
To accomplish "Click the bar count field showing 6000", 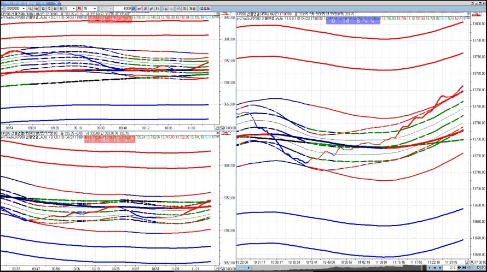I will coord(125,9).
